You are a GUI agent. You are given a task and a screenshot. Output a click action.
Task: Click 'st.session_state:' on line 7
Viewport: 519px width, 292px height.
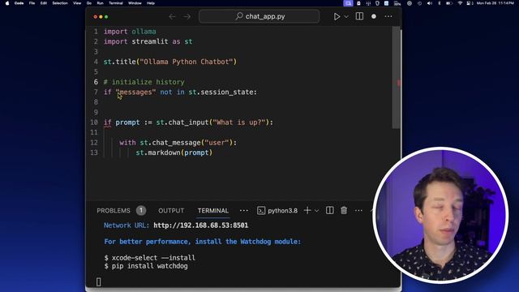click(x=223, y=92)
